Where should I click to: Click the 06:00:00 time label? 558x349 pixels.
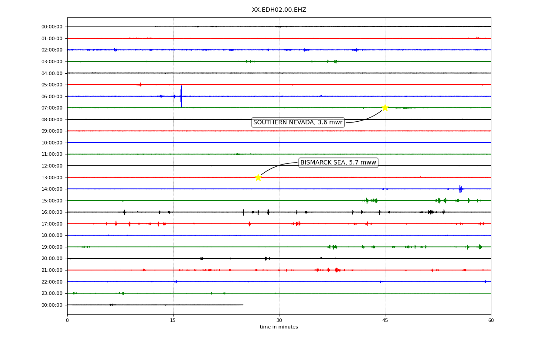tap(52, 96)
